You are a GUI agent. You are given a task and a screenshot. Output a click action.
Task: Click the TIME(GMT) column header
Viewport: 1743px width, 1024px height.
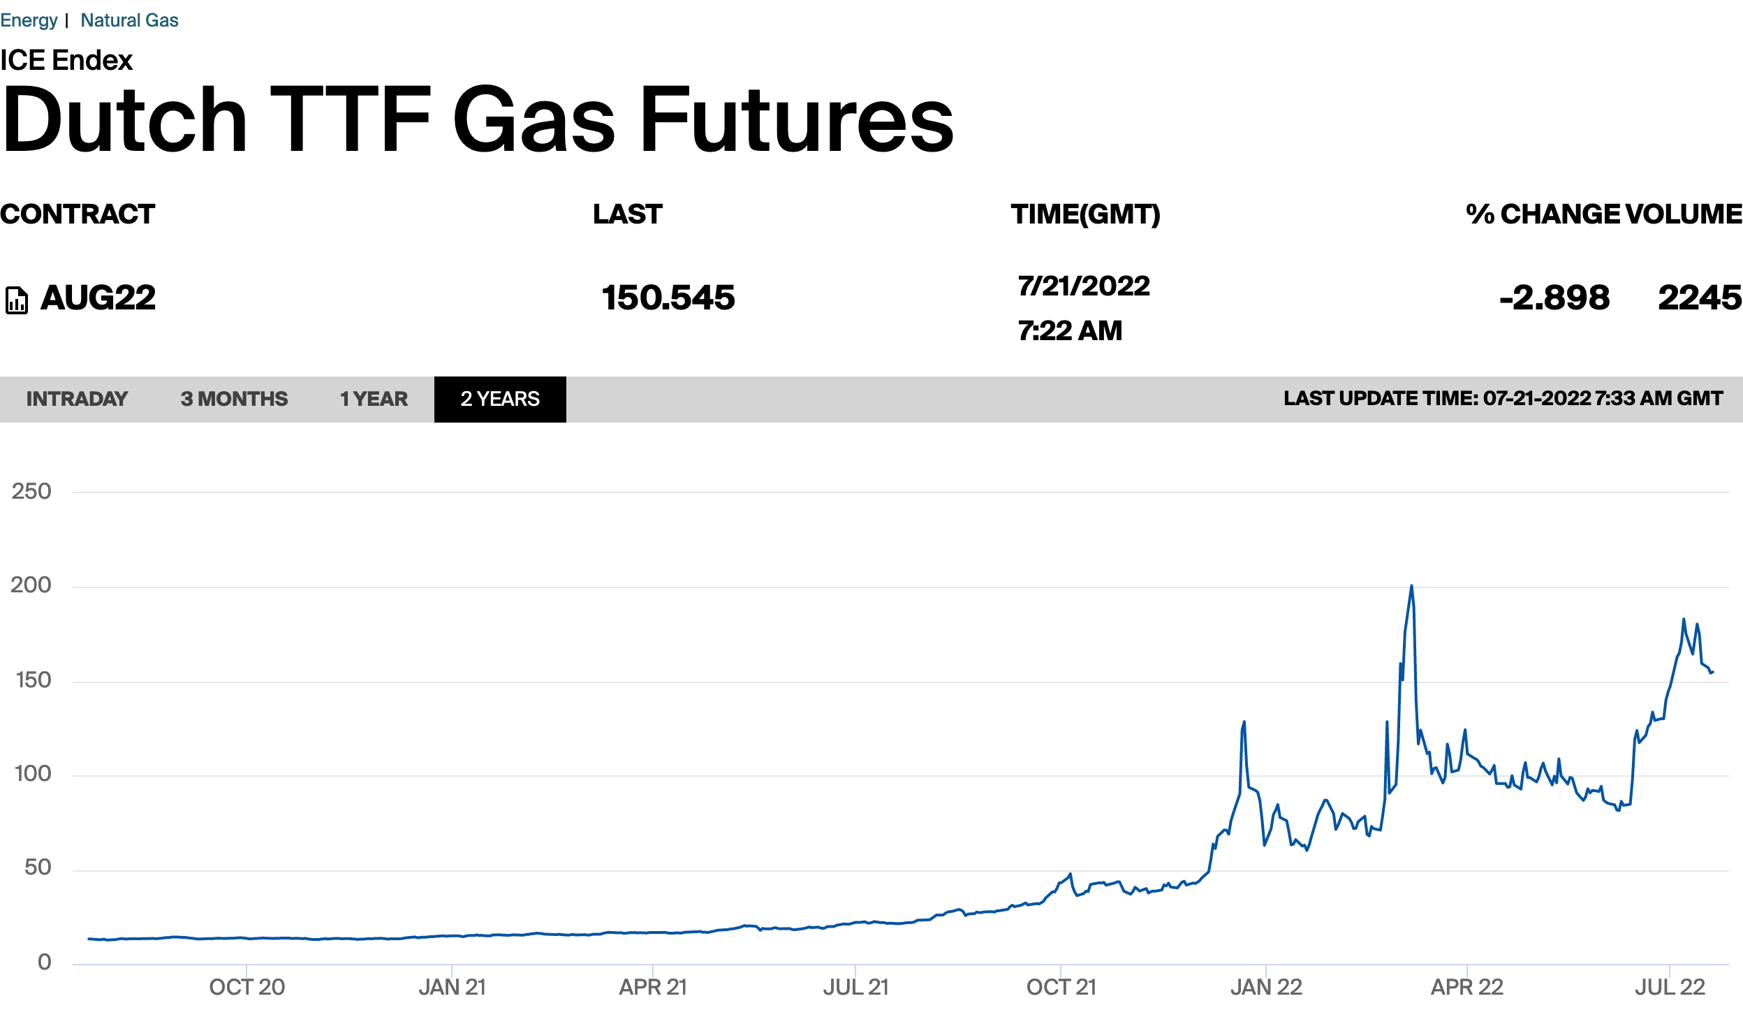pyautogui.click(x=1085, y=214)
